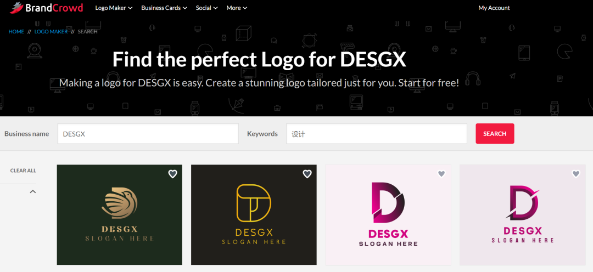Go to My Account
Image resolution: width=593 pixels, height=272 pixels.
pos(494,8)
